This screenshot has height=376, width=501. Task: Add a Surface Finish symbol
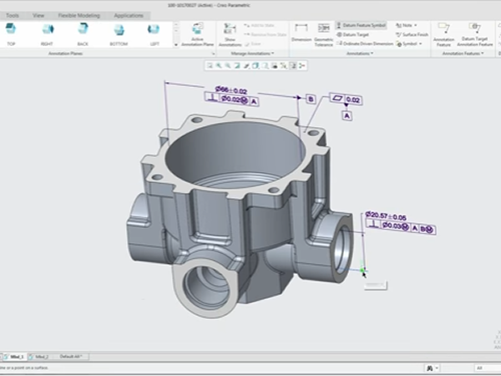click(x=411, y=34)
